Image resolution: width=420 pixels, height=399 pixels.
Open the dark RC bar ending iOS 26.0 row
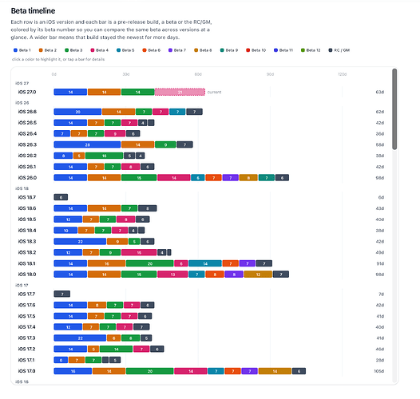point(282,177)
